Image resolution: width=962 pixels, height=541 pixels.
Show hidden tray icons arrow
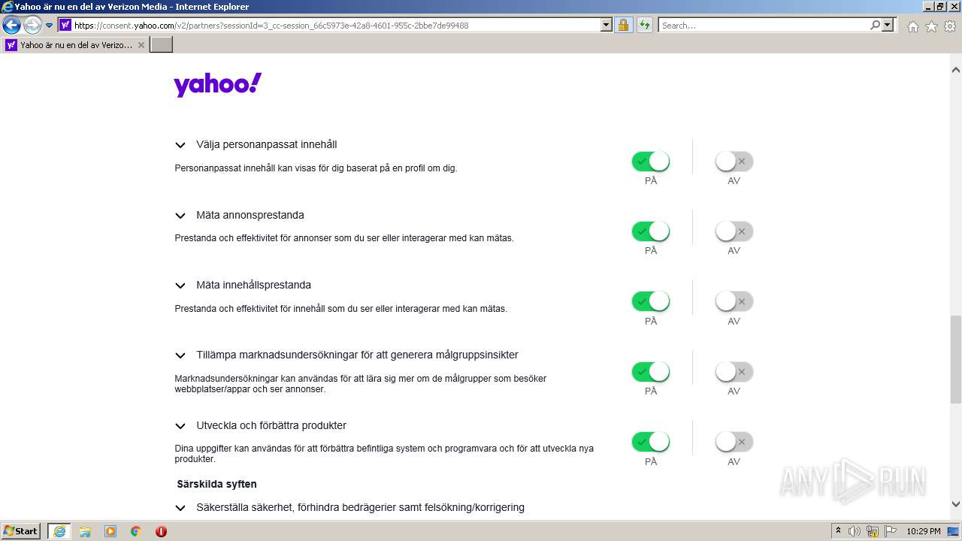(x=838, y=531)
